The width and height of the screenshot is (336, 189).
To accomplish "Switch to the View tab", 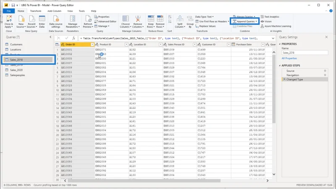I will [x=70, y=11].
